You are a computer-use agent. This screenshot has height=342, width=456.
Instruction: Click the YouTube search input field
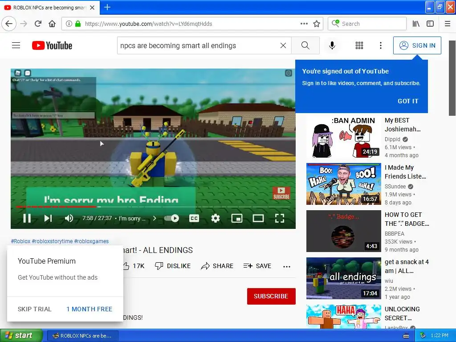pyautogui.click(x=204, y=45)
